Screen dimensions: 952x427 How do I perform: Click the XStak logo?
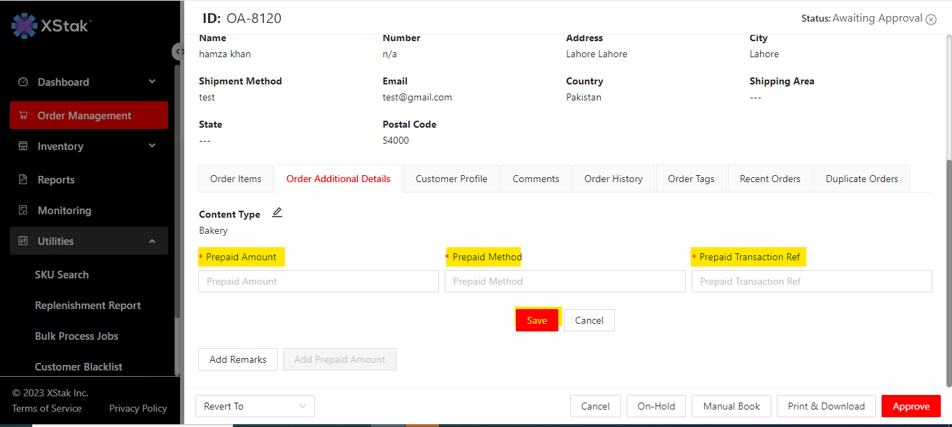click(52, 27)
